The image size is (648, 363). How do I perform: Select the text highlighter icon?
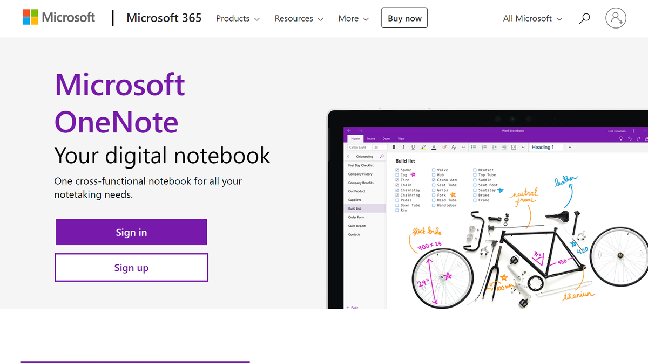tap(423, 147)
